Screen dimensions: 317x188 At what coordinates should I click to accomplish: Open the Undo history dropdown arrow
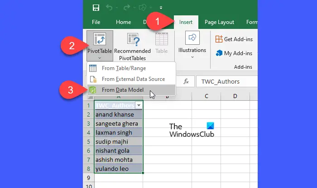117,8
